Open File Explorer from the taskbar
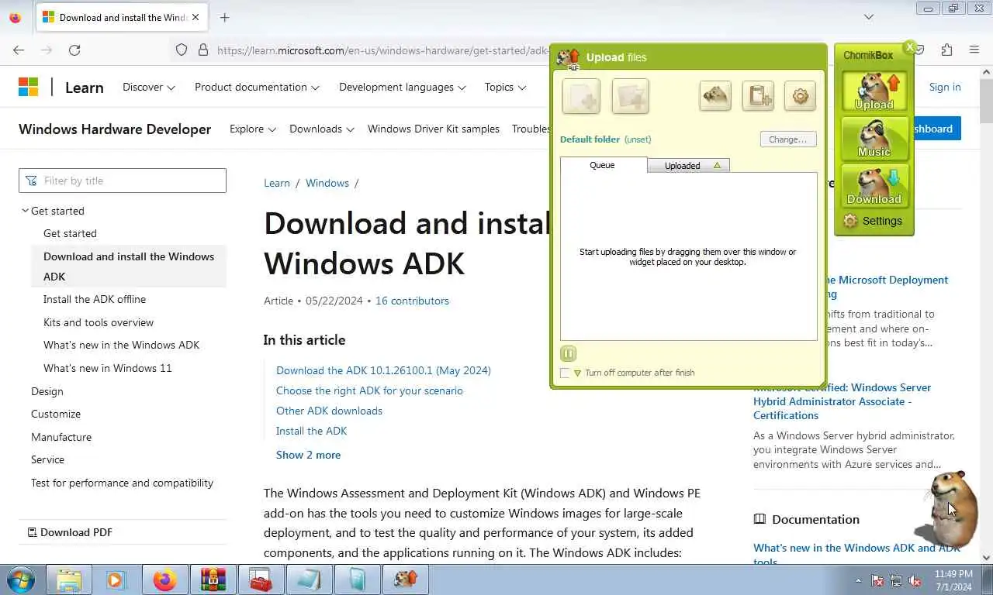 pos(69,580)
